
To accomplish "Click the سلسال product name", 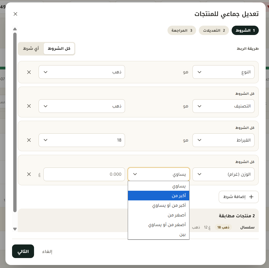I will click(x=247, y=227).
